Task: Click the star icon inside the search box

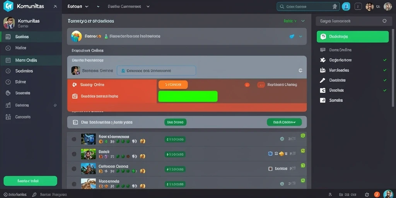Action: tap(335, 7)
